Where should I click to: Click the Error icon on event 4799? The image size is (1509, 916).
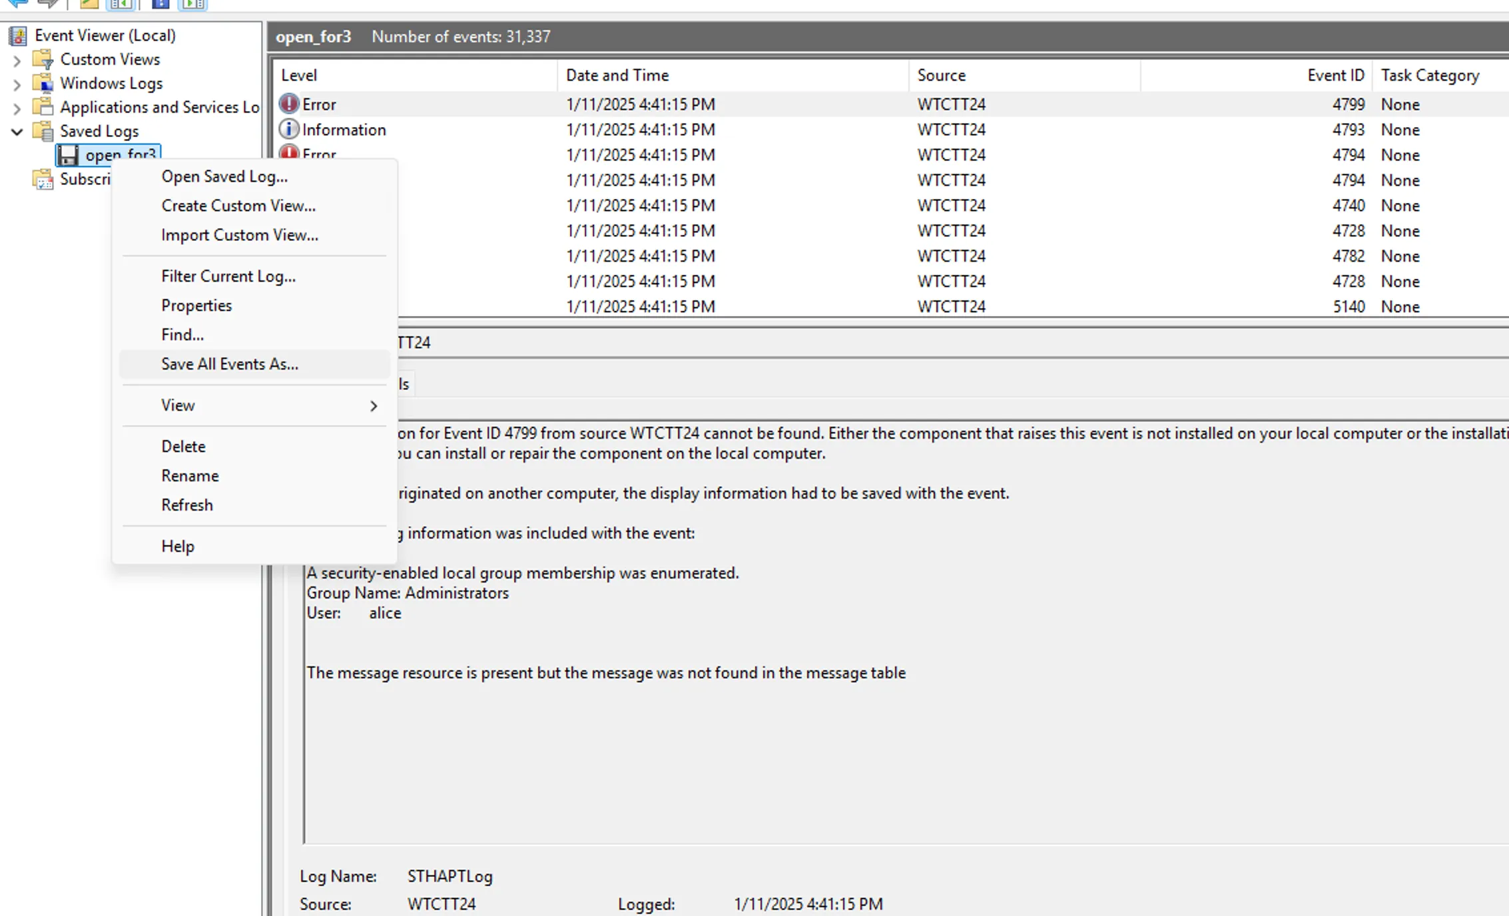pyautogui.click(x=288, y=104)
